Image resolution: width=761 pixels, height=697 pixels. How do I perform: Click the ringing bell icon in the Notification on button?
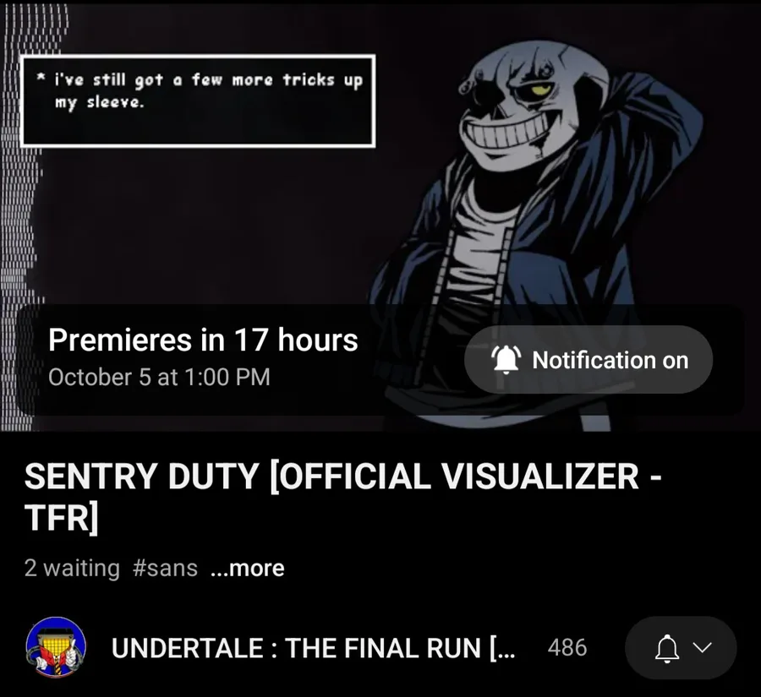(x=506, y=360)
